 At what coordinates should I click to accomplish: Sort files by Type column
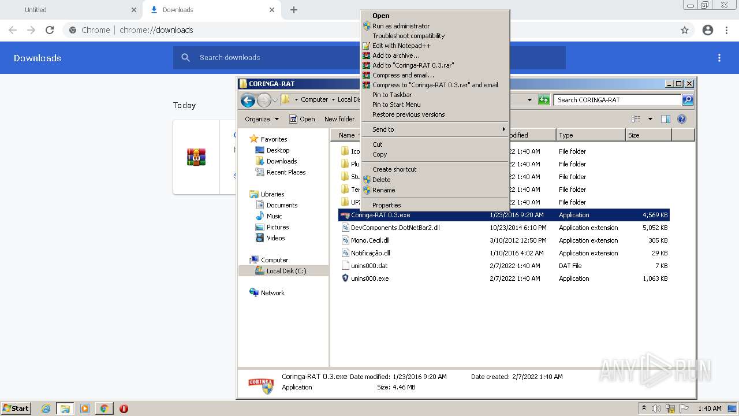coord(591,135)
